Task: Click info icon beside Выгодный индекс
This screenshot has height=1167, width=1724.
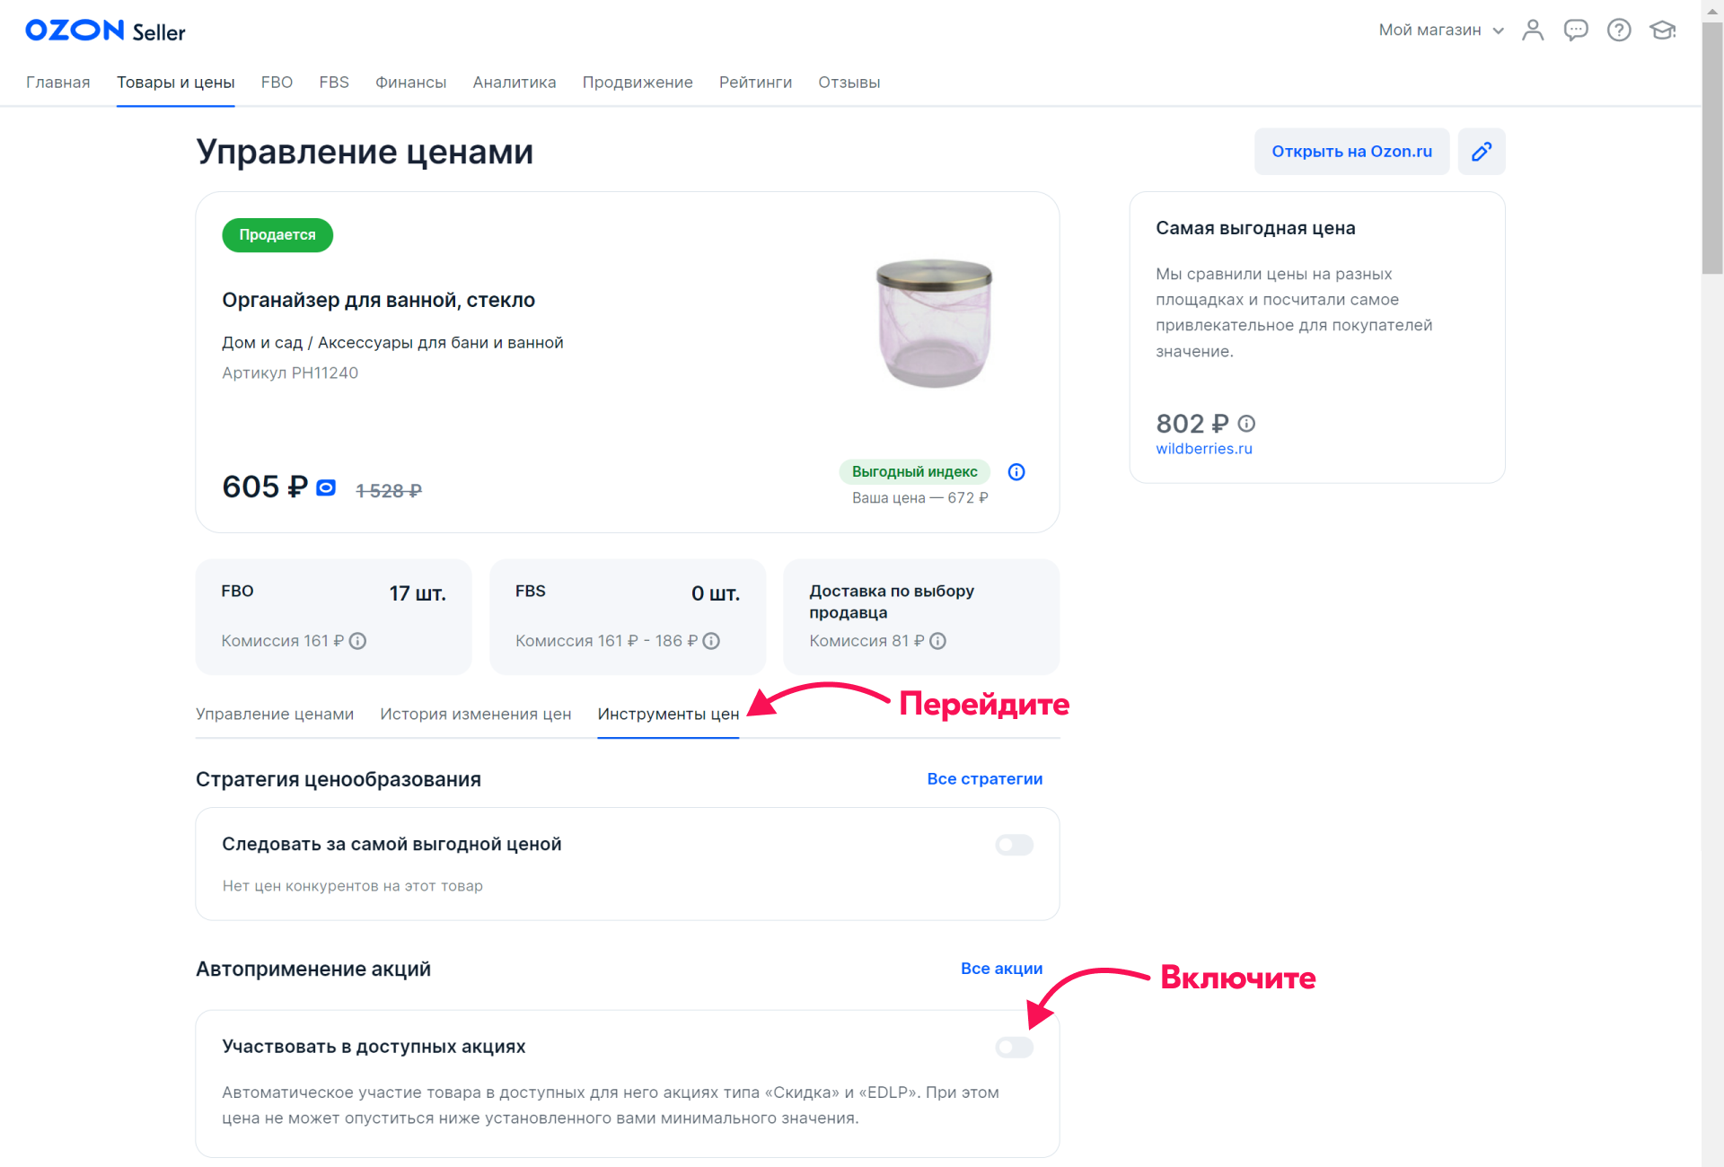Action: [x=1016, y=472]
